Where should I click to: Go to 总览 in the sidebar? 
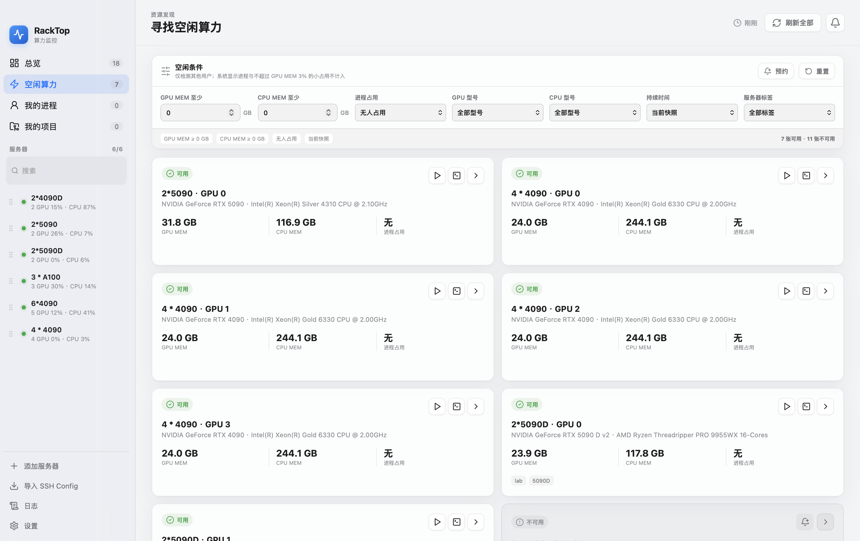click(66, 63)
